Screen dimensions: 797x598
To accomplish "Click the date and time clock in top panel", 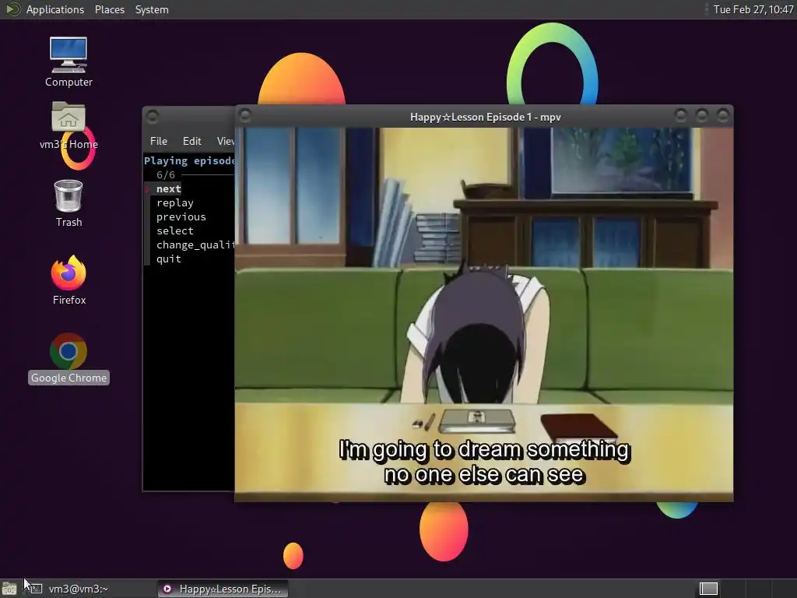I will pos(753,9).
